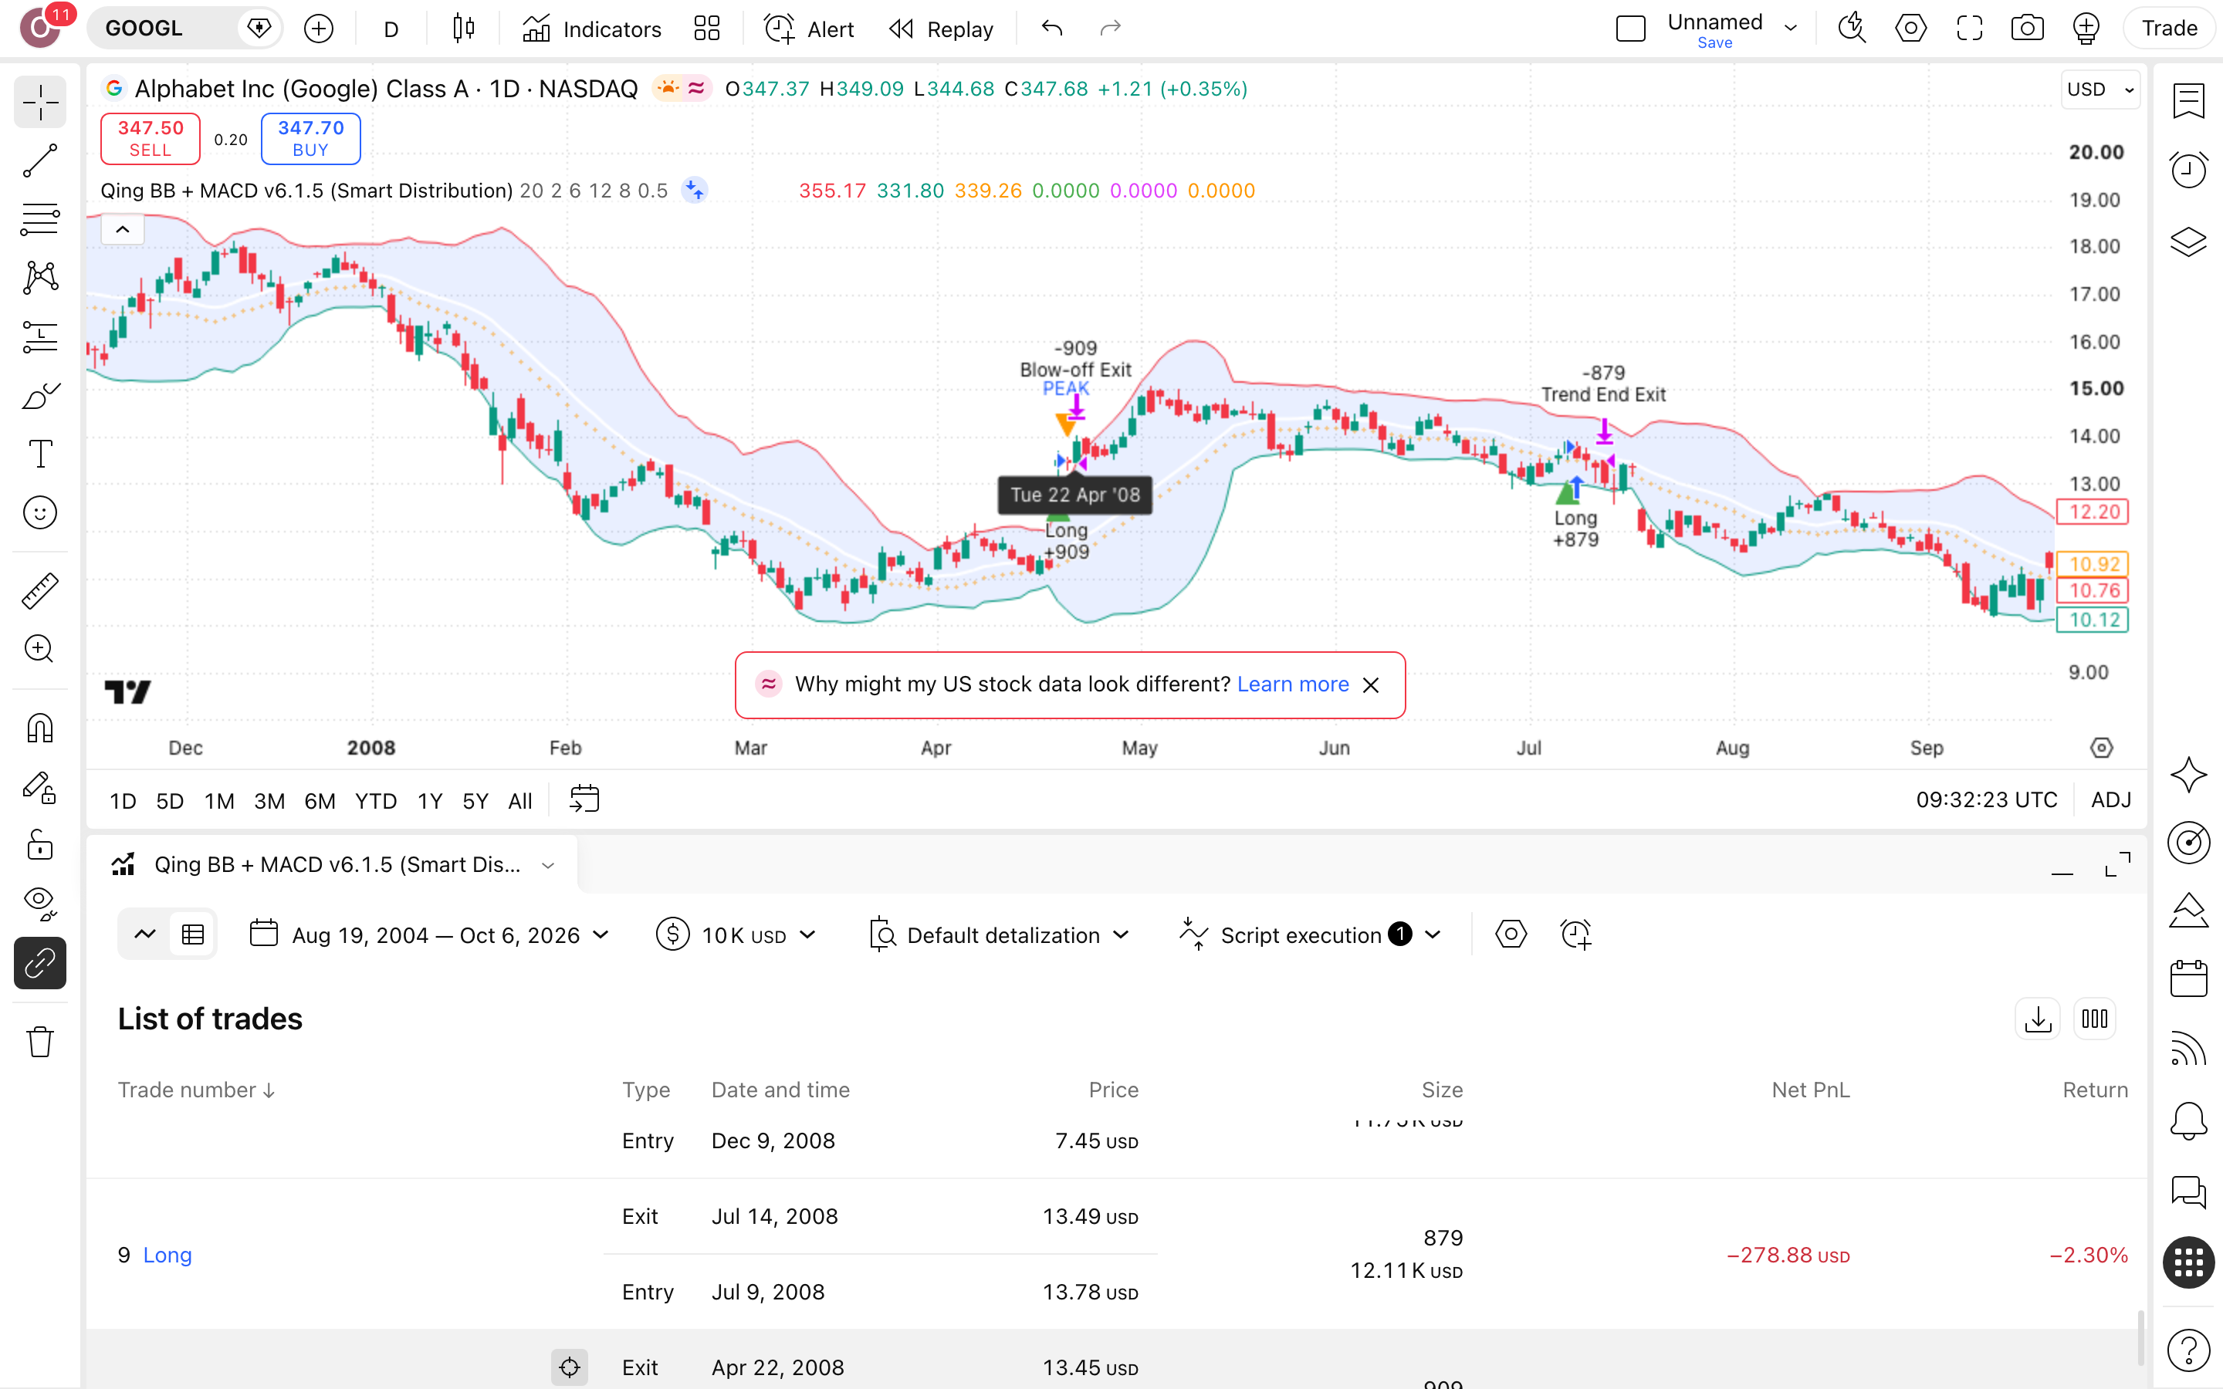Switch to list of trades table view

click(x=193, y=935)
